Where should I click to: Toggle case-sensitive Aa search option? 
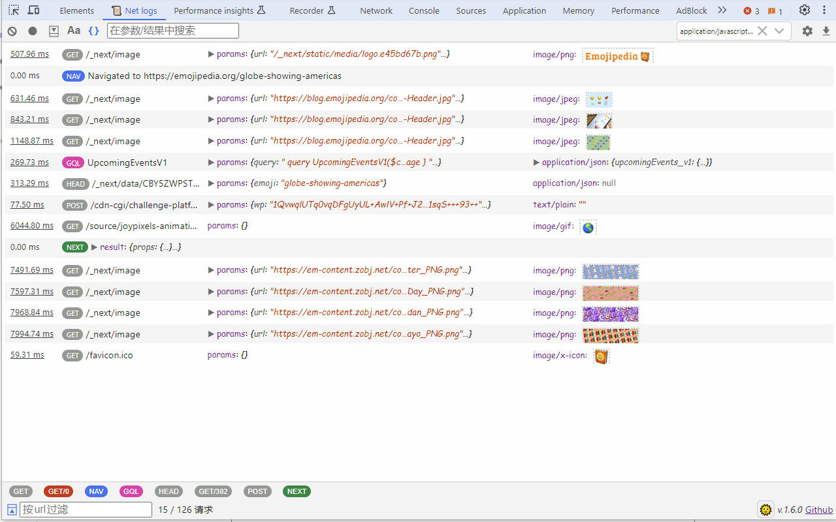coord(74,31)
